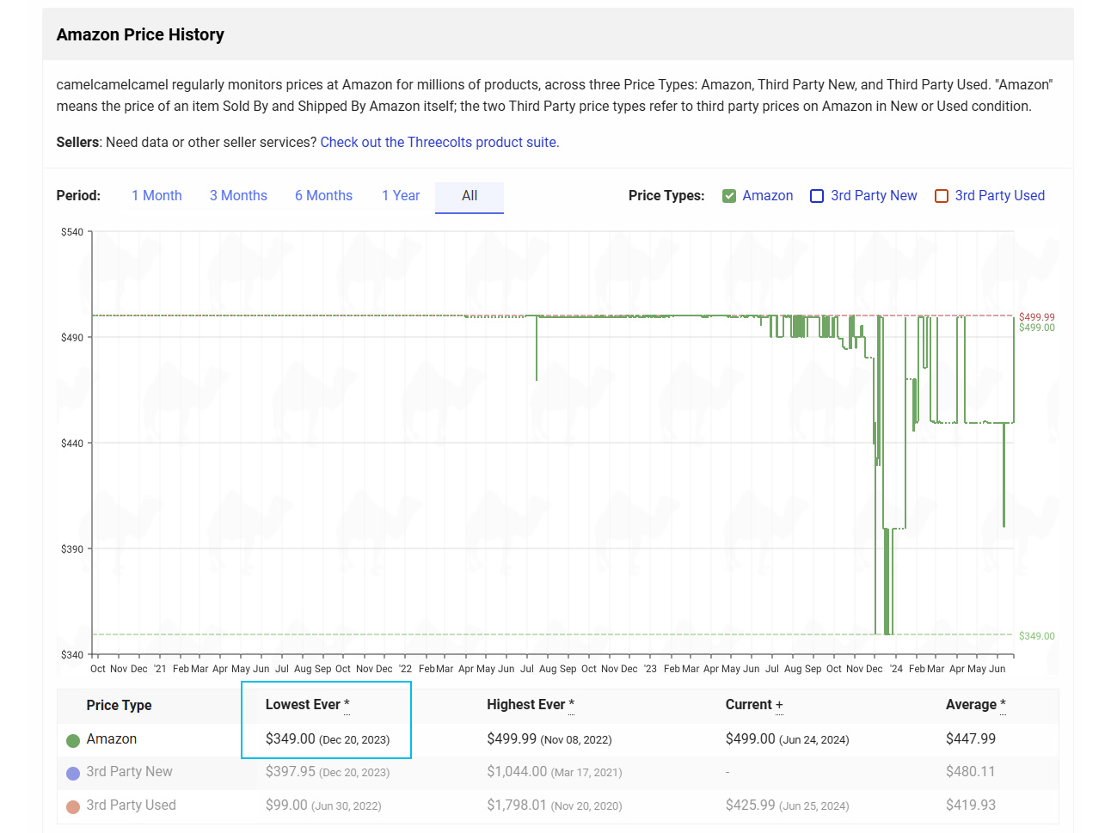Click the $499.00 green chart label
Image resolution: width=1111 pixels, height=833 pixels.
[1036, 328]
